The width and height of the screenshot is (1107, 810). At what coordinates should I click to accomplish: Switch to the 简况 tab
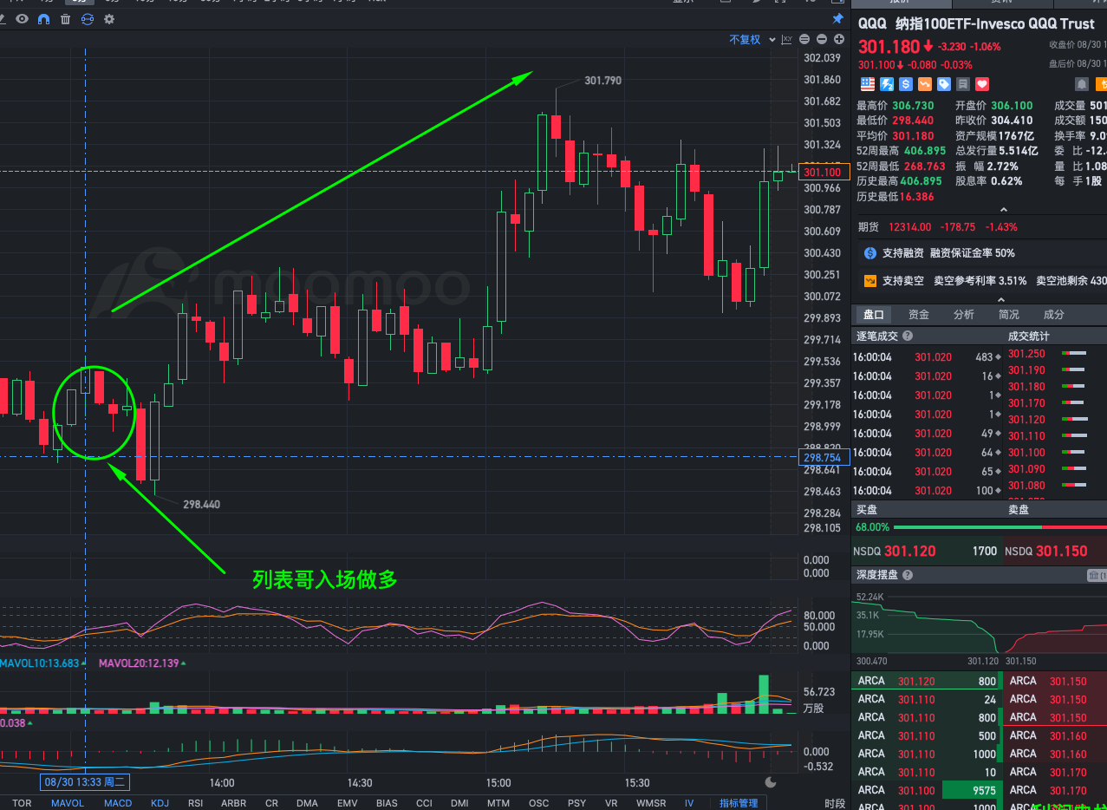tap(1009, 315)
